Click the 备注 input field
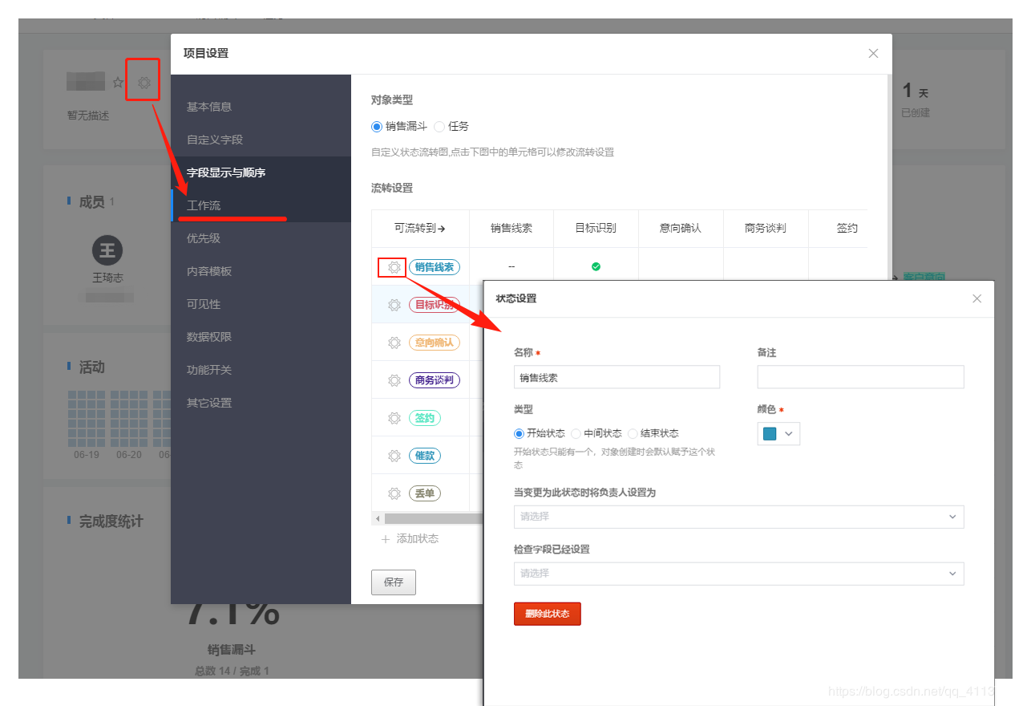 pyautogui.click(x=859, y=376)
